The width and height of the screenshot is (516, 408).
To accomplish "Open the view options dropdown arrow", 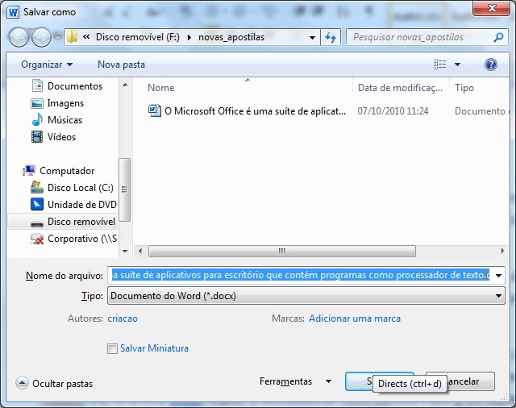I will coord(457,65).
